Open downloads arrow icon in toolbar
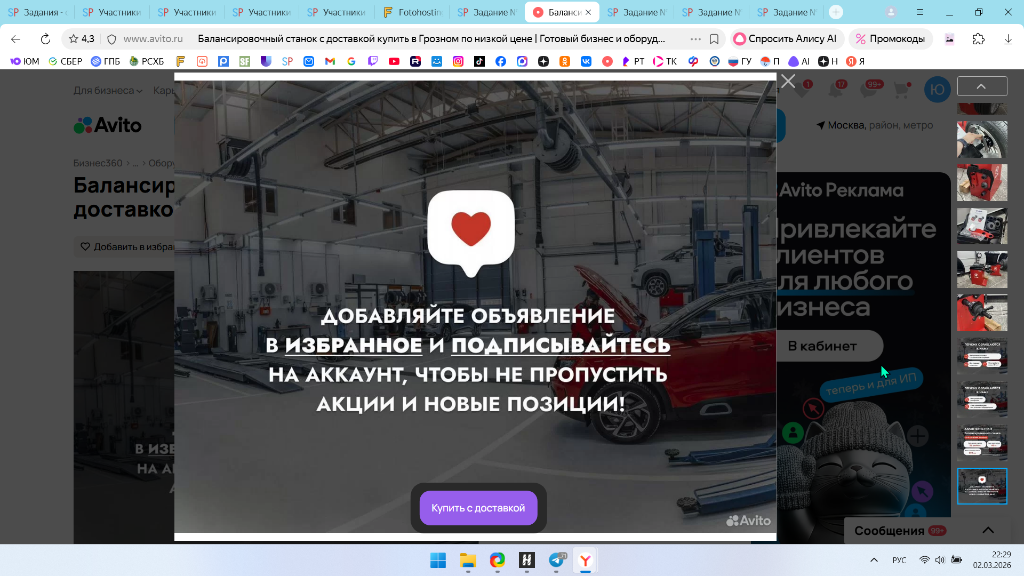Image resolution: width=1024 pixels, height=576 pixels. 1007,39
